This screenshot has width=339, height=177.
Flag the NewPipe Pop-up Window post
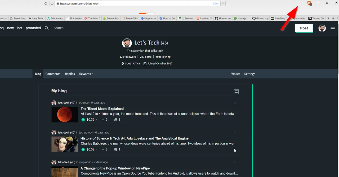tap(235, 163)
